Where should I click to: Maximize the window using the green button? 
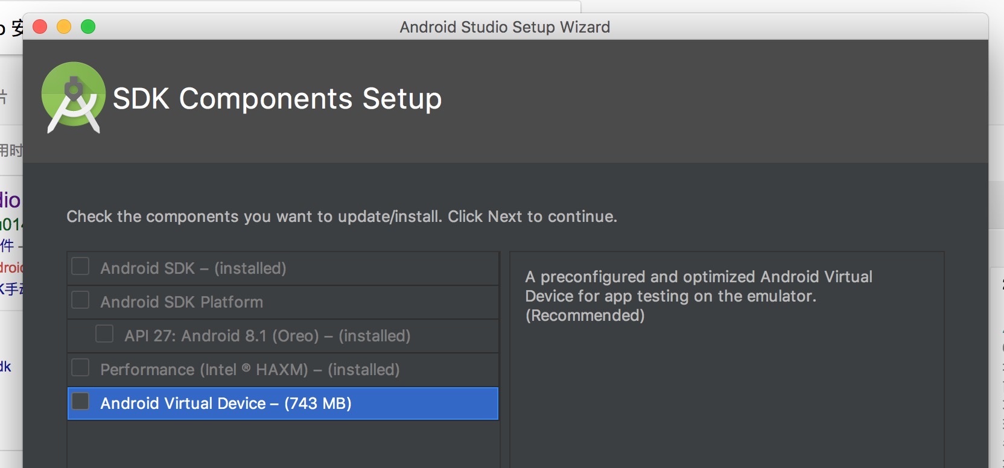tap(88, 27)
